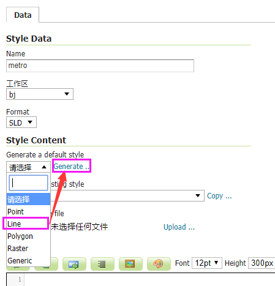The height and width of the screenshot is (286, 275).
Task: Select the highlighted 请选择 option
Action: (x=28, y=199)
